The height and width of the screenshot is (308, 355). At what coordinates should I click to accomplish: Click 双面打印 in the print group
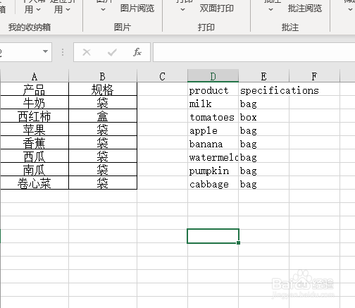(x=216, y=8)
